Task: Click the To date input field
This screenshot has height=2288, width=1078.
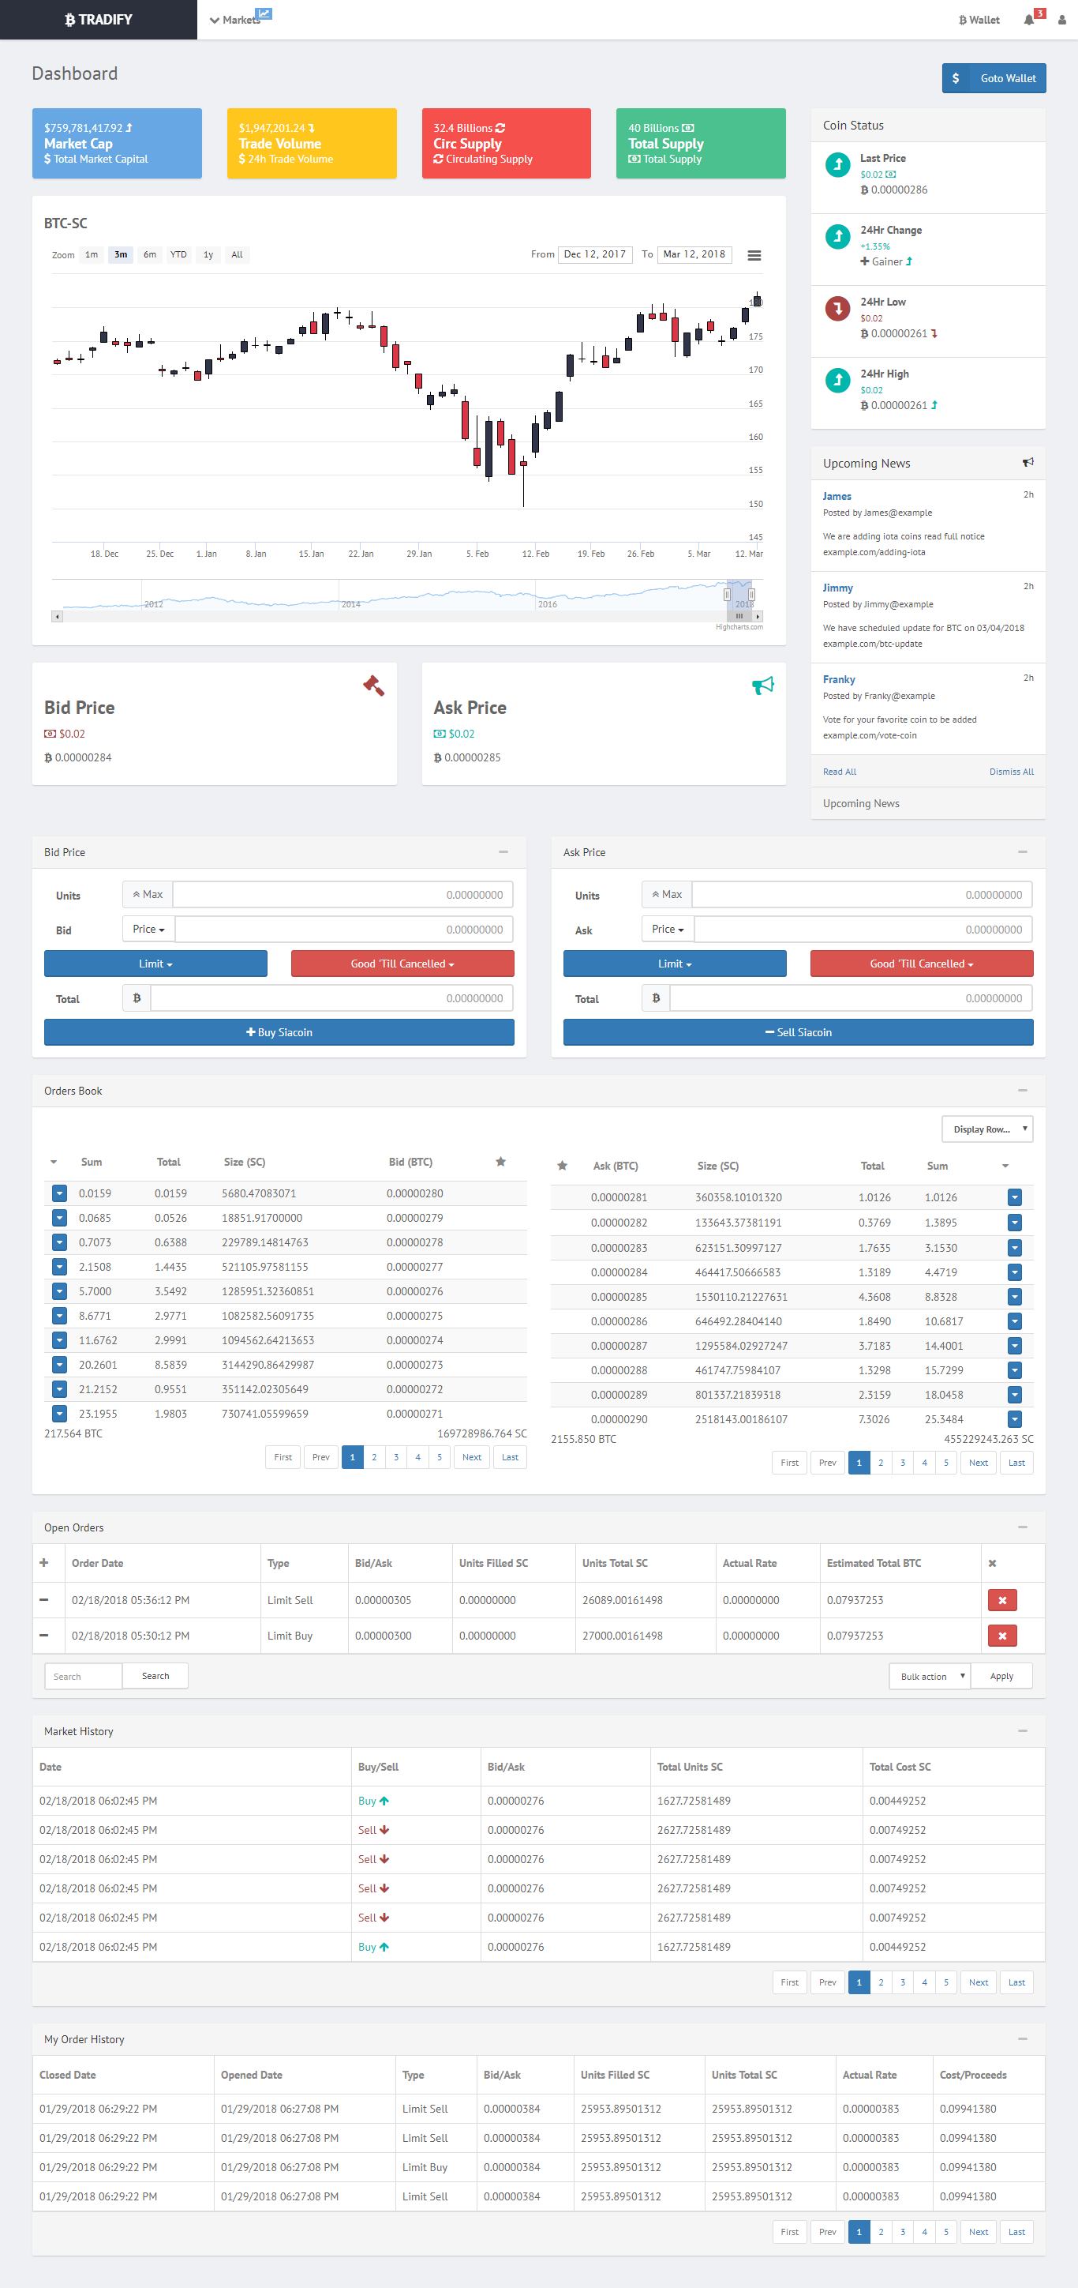Action: tap(694, 254)
